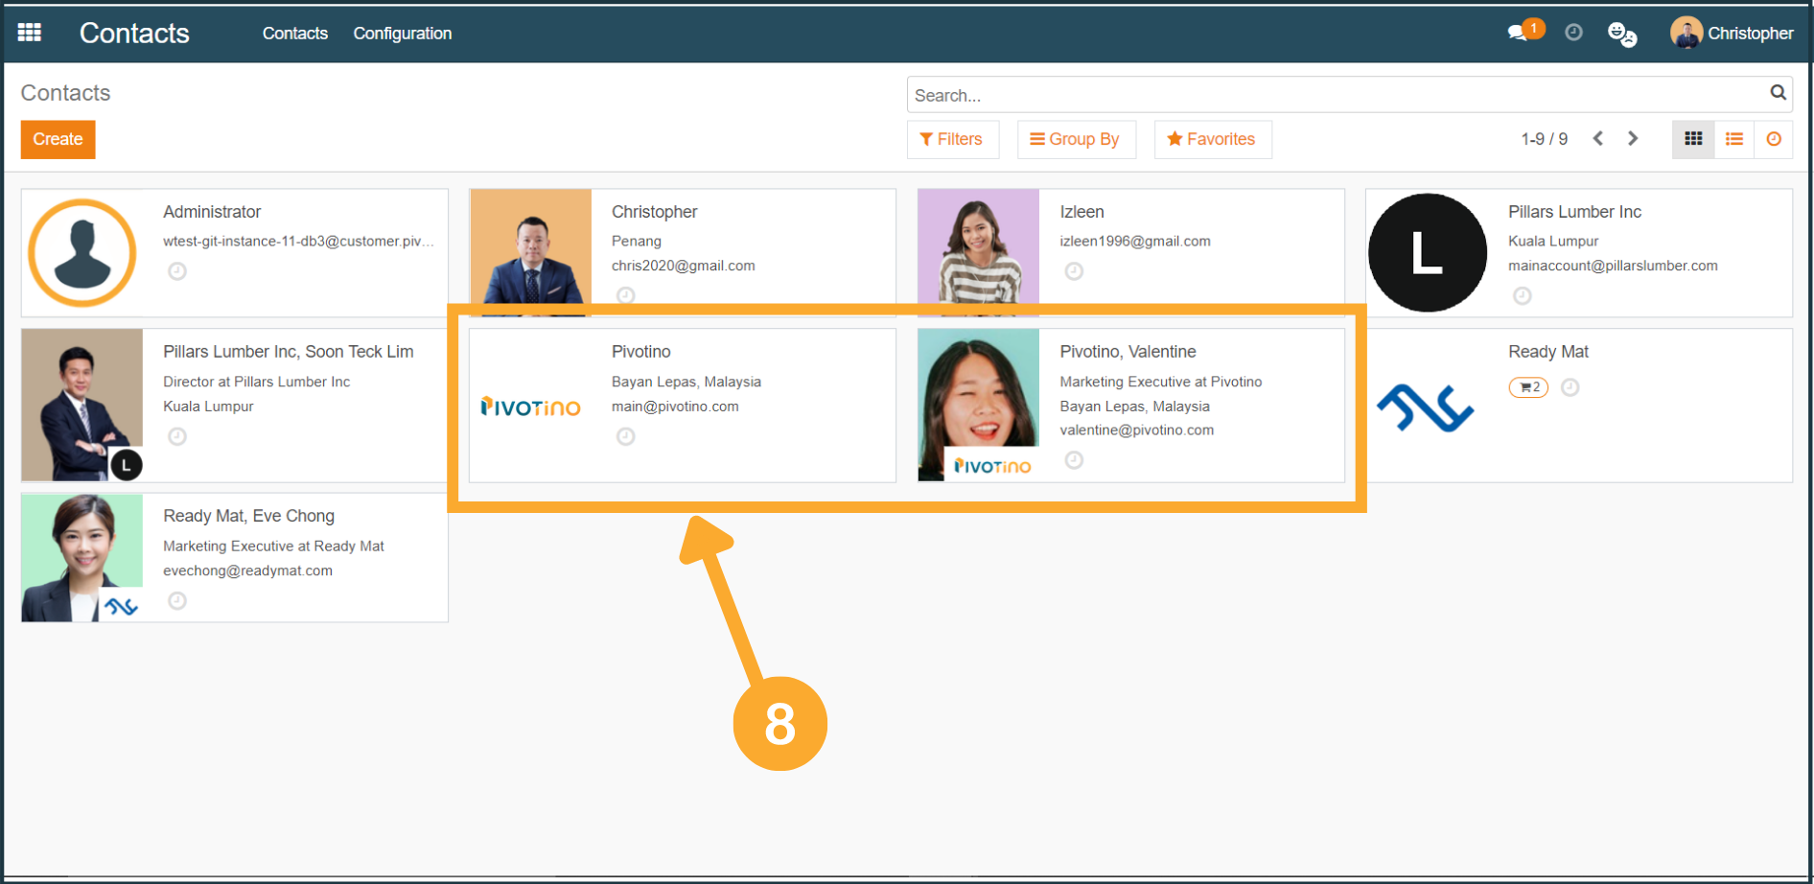Expand the Filters dropdown
Screen dimensions: 1814x884
pos(951,139)
